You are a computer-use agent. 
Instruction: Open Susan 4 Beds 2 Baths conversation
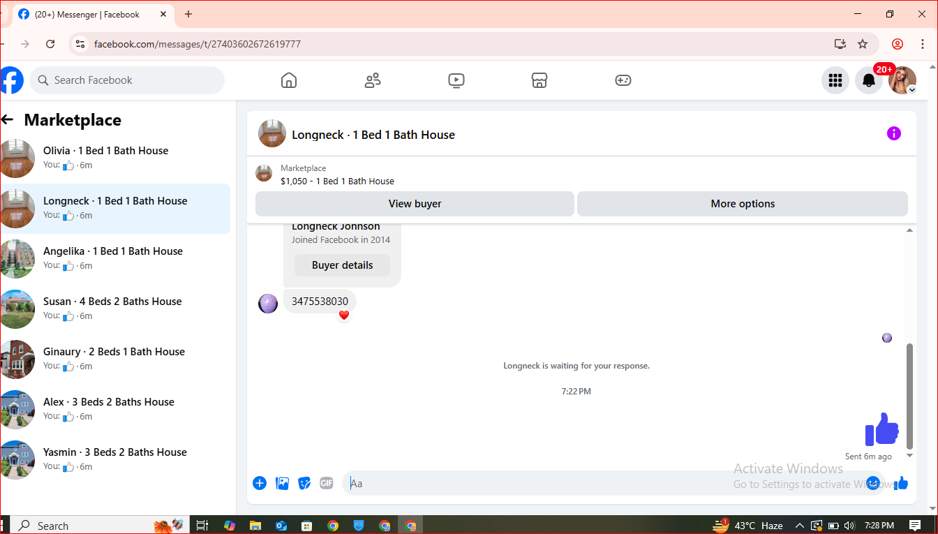(x=115, y=309)
